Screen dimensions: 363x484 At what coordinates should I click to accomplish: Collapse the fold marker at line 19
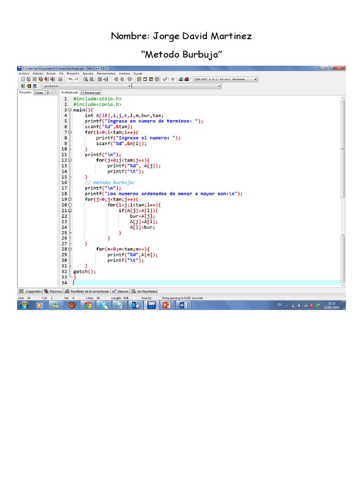pos(70,199)
